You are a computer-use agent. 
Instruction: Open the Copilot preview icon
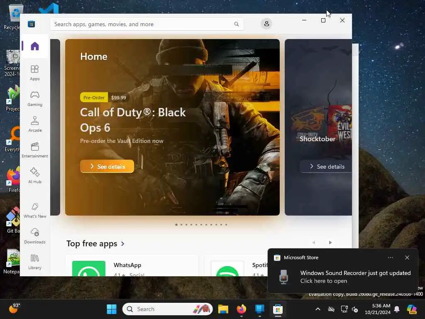click(412, 309)
